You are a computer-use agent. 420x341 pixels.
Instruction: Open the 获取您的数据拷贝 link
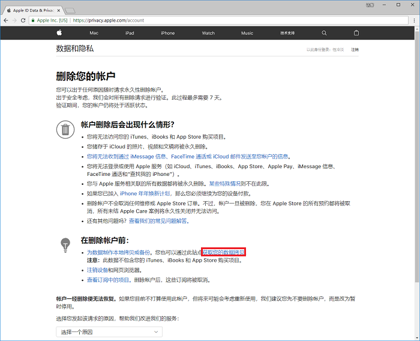pos(223,252)
